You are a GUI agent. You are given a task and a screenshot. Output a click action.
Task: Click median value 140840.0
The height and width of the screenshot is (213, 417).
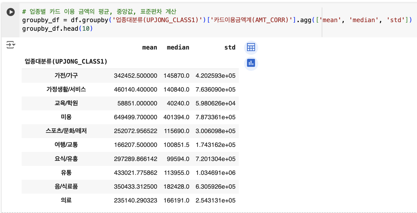click(177, 89)
